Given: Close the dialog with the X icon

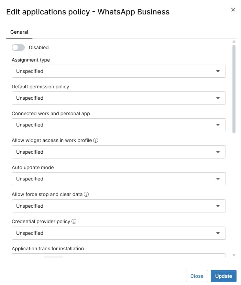Looking at the screenshot, I should pos(233,10).
